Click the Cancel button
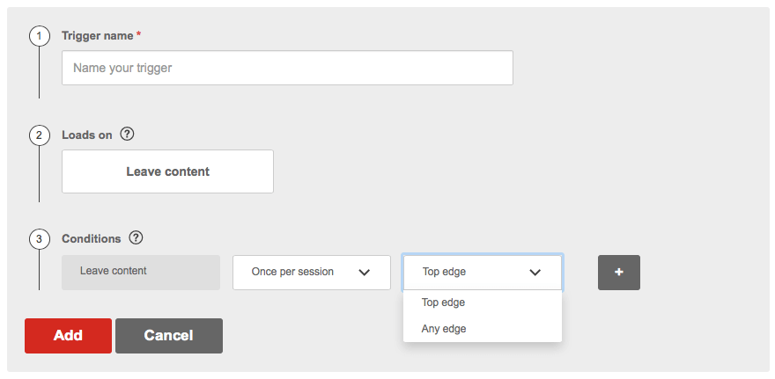The image size is (775, 379). (169, 336)
